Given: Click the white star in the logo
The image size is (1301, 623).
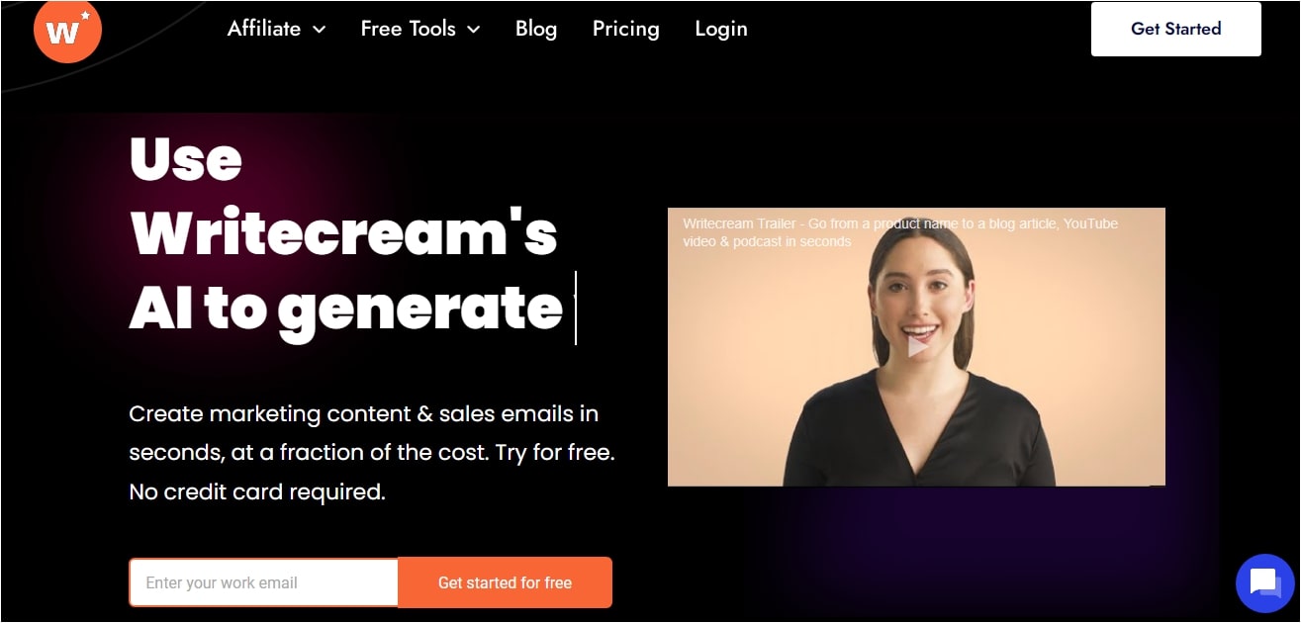Looking at the screenshot, I should (85, 16).
